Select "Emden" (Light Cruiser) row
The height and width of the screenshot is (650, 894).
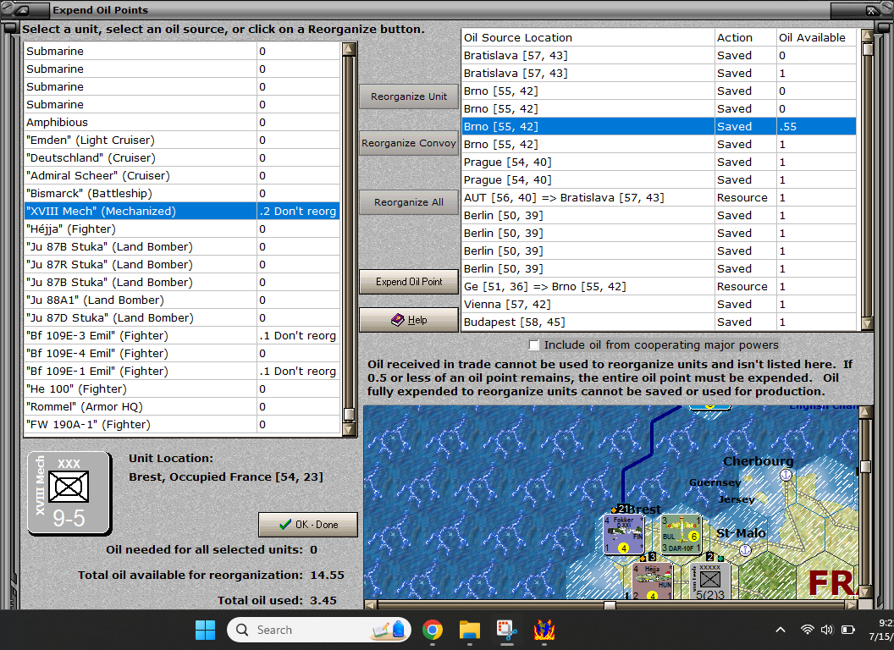coord(183,140)
